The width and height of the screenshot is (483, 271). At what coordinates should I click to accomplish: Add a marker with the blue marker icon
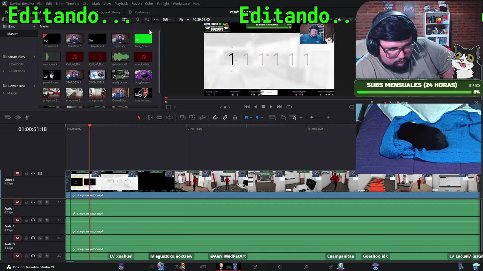click(x=257, y=117)
